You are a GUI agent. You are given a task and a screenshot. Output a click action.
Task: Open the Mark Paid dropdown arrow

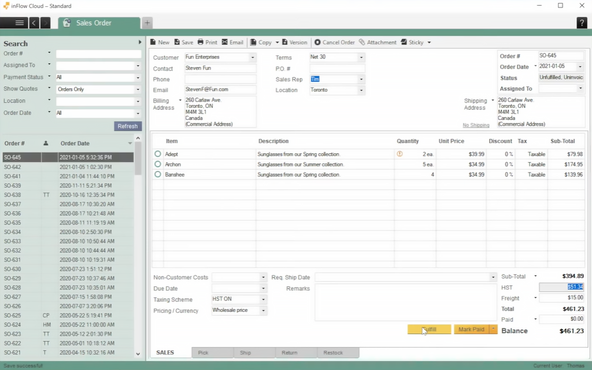pos(494,330)
